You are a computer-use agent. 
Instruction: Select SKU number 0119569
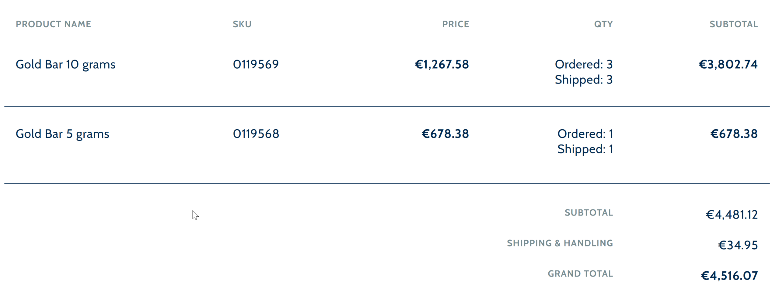pyautogui.click(x=256, y=64)
